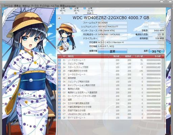Viewport: 173px width, 135px height.
Task: Click raw value 0000000006A8 in row C1
Action: (154, 96)
